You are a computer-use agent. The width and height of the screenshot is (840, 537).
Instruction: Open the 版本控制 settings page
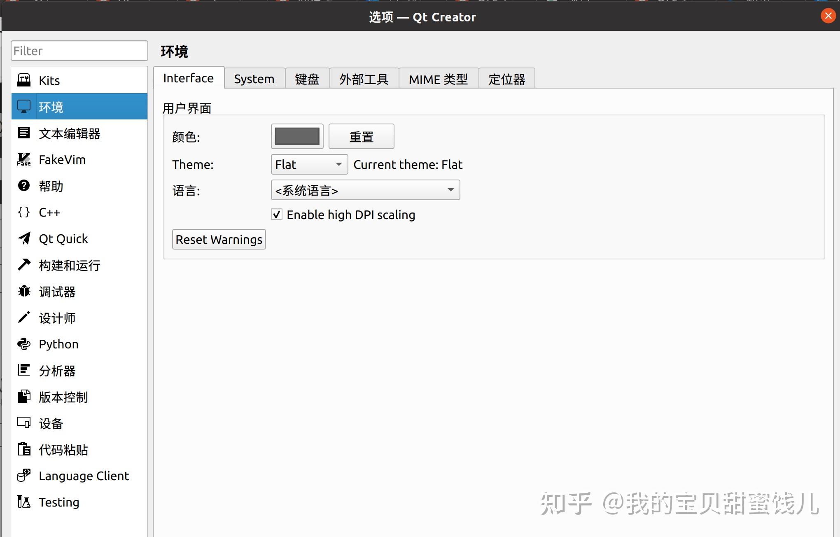coord(63,397)
